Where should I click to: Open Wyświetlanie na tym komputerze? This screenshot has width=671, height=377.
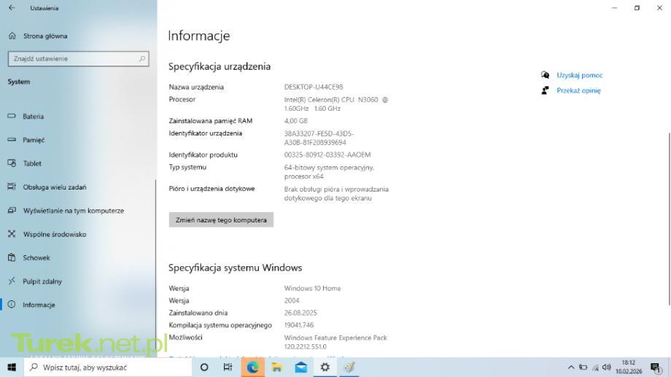(x=73, y=211)
